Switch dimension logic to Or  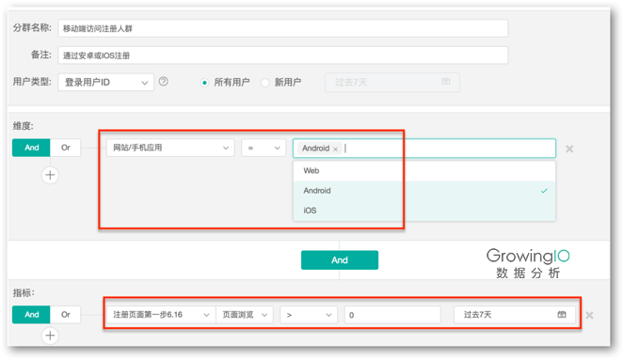(66, 148)
